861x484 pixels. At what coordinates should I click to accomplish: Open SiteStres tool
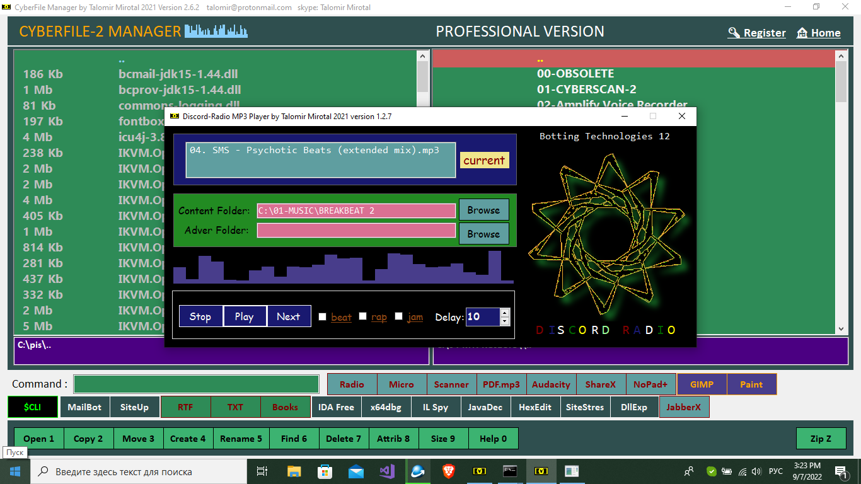point(585,407)
